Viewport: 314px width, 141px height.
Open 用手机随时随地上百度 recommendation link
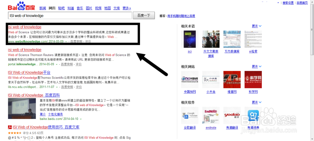(181, 16)
